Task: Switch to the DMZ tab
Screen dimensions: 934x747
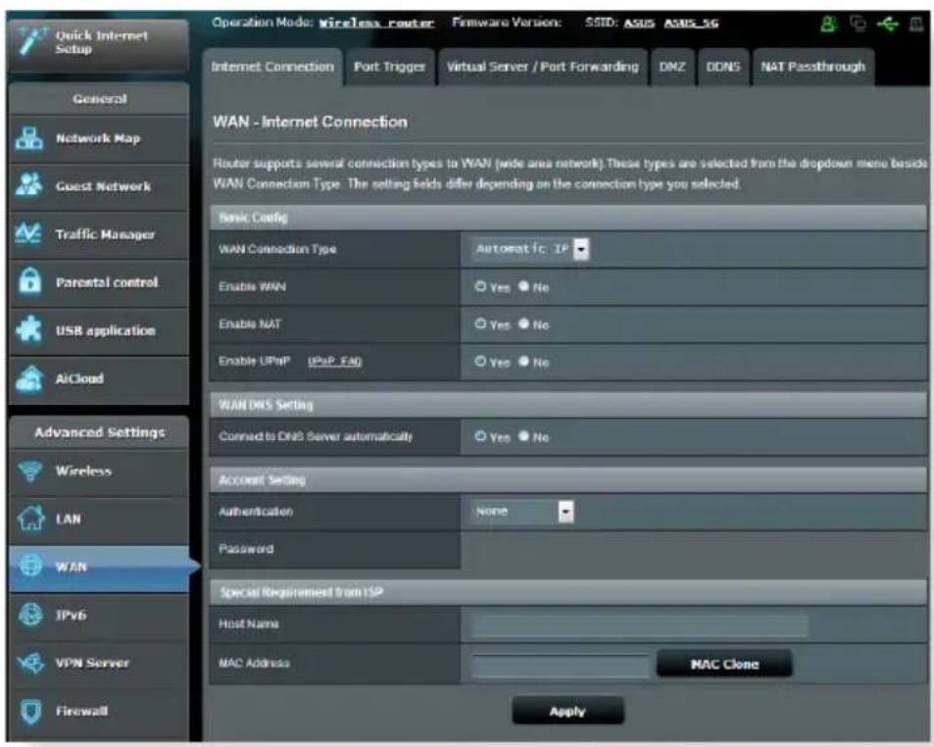Action: click(672, 67)
